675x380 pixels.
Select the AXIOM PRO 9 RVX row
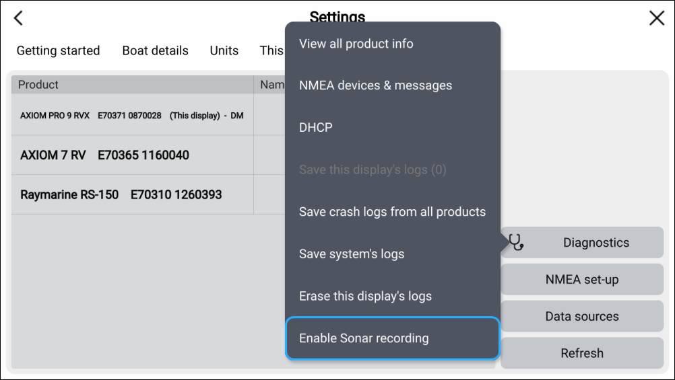point(132,116)
